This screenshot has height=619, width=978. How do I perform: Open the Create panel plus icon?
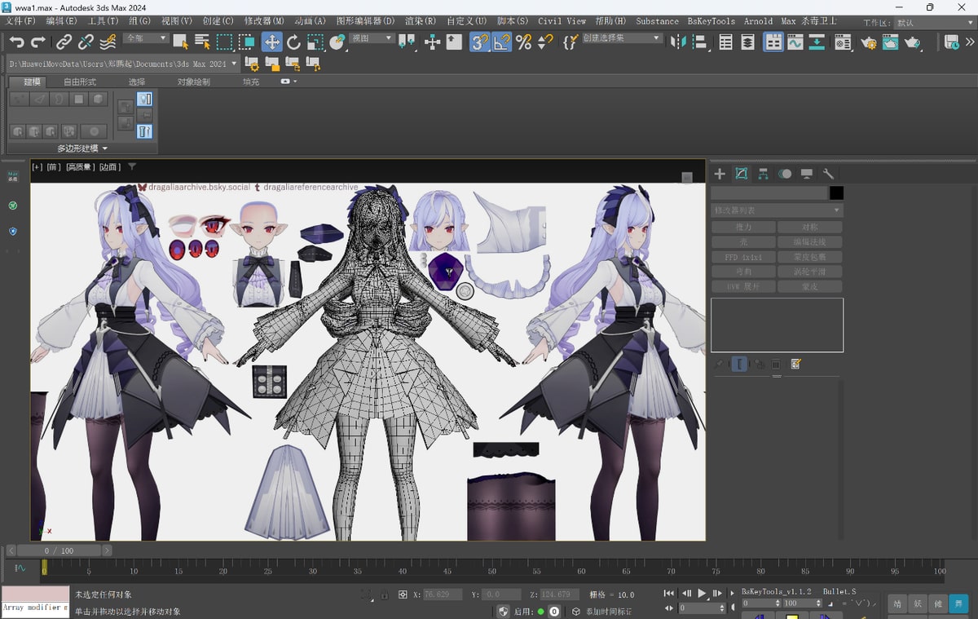point(720,174)
